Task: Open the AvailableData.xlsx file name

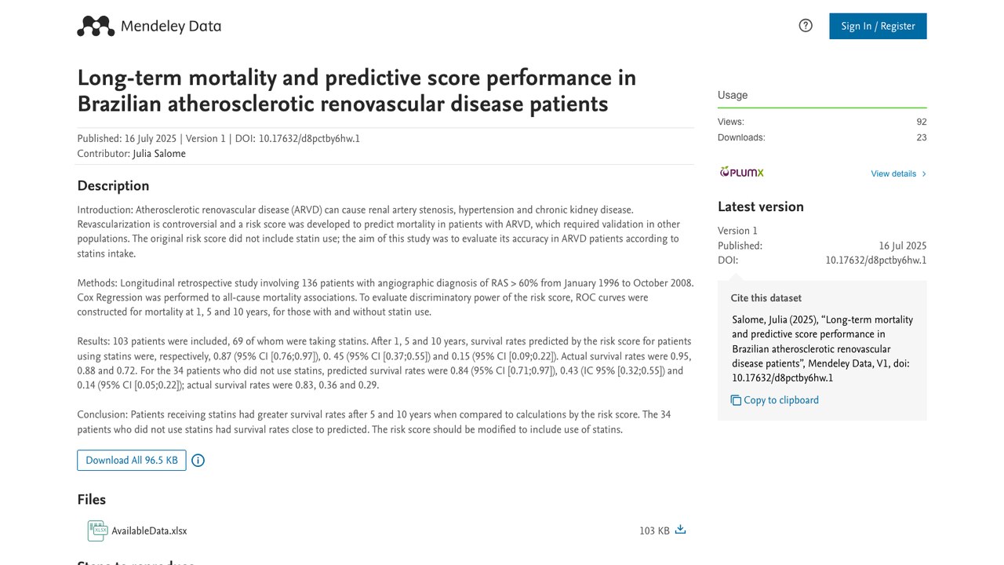Action: (x=149, y=531)
